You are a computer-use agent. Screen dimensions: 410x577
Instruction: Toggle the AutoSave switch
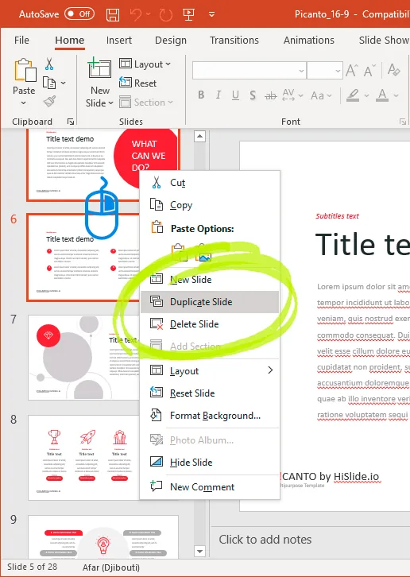[79, 14]
